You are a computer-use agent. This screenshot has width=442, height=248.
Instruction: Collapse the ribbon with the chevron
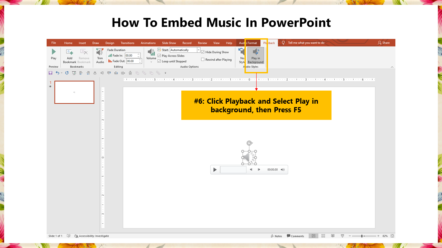tap(392, 67)
